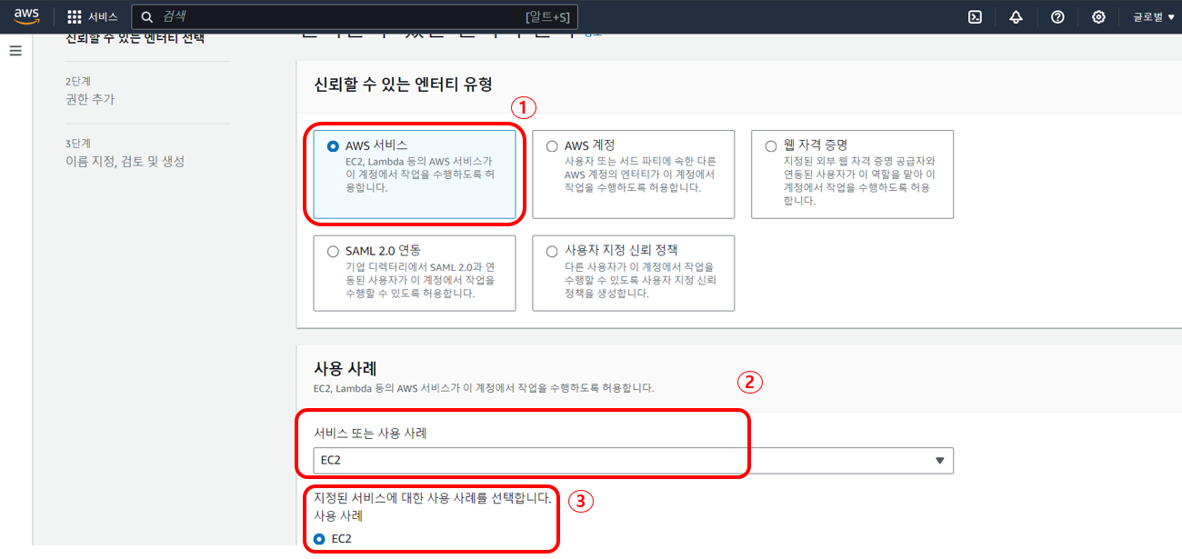Select the AWS 계정 radio option
The width and height of the screenshot is (1182, 559).
(x=552, y=145)
